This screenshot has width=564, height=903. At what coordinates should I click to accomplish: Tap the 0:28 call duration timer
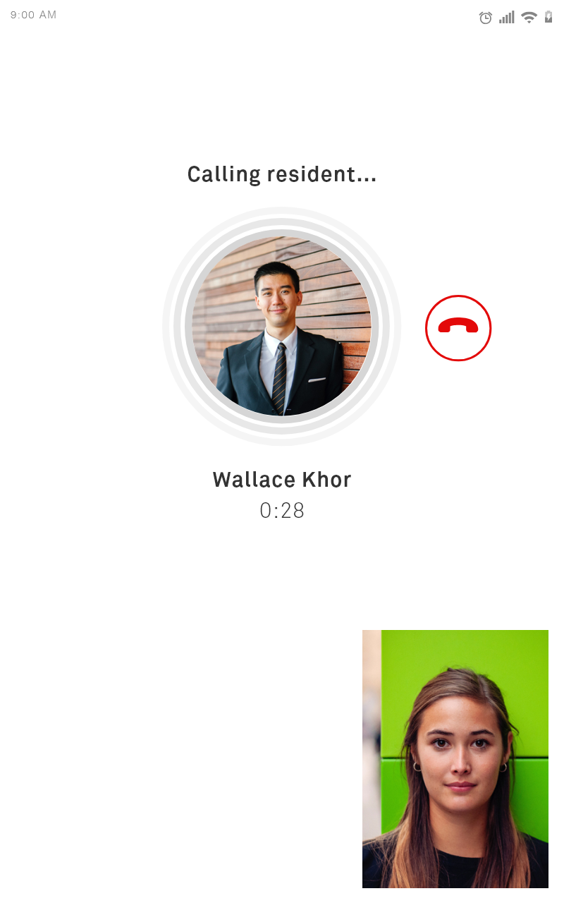pyautogui.click(x=282, y=510)
